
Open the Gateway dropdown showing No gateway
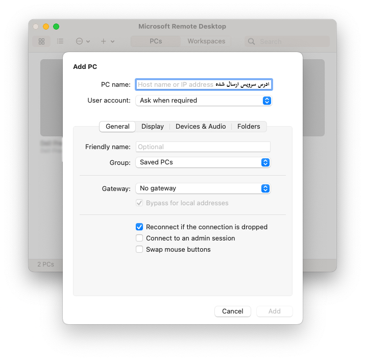(203, 188)
